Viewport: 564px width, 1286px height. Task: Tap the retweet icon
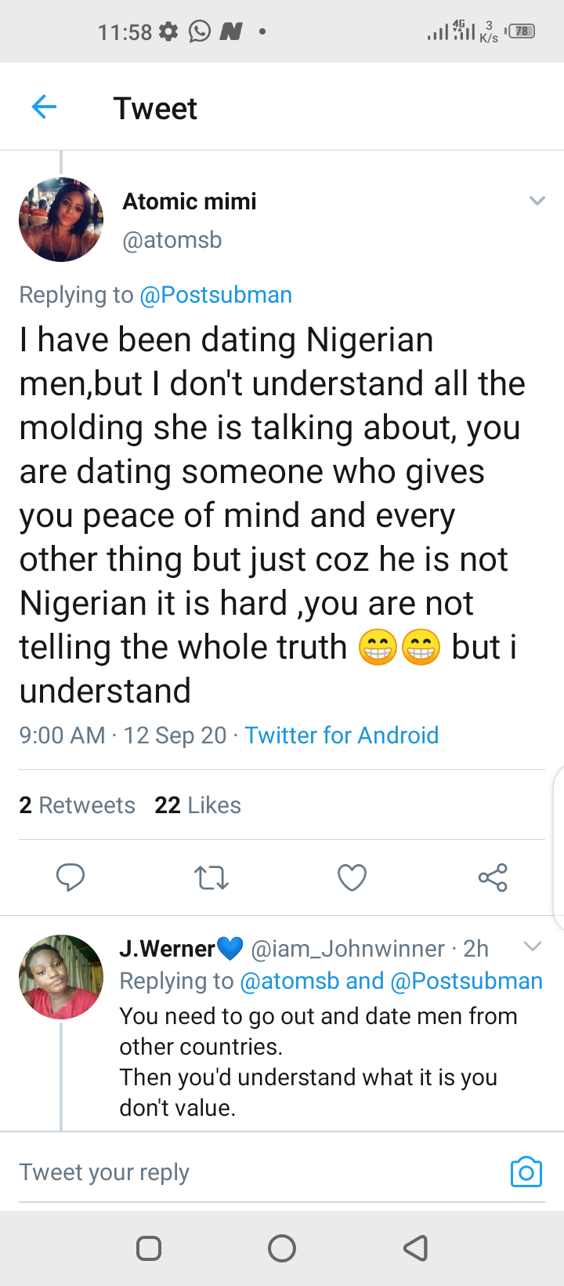[211, 877]
